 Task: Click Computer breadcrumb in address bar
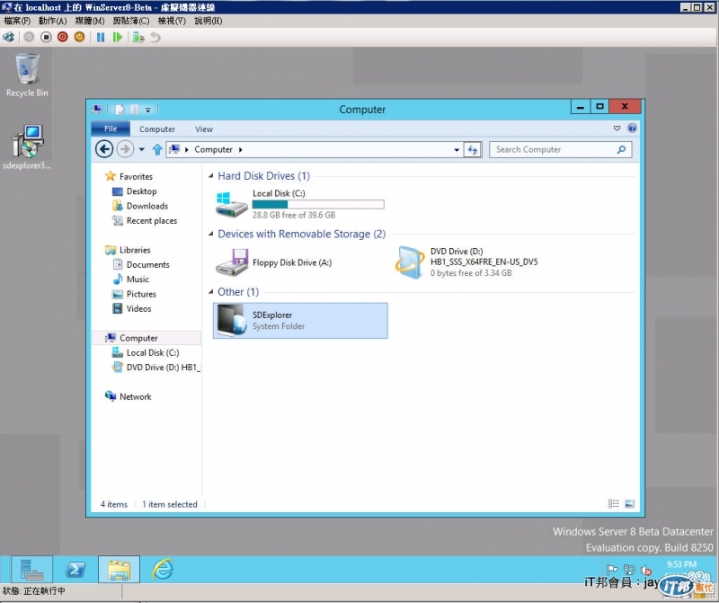coord(213,149)
